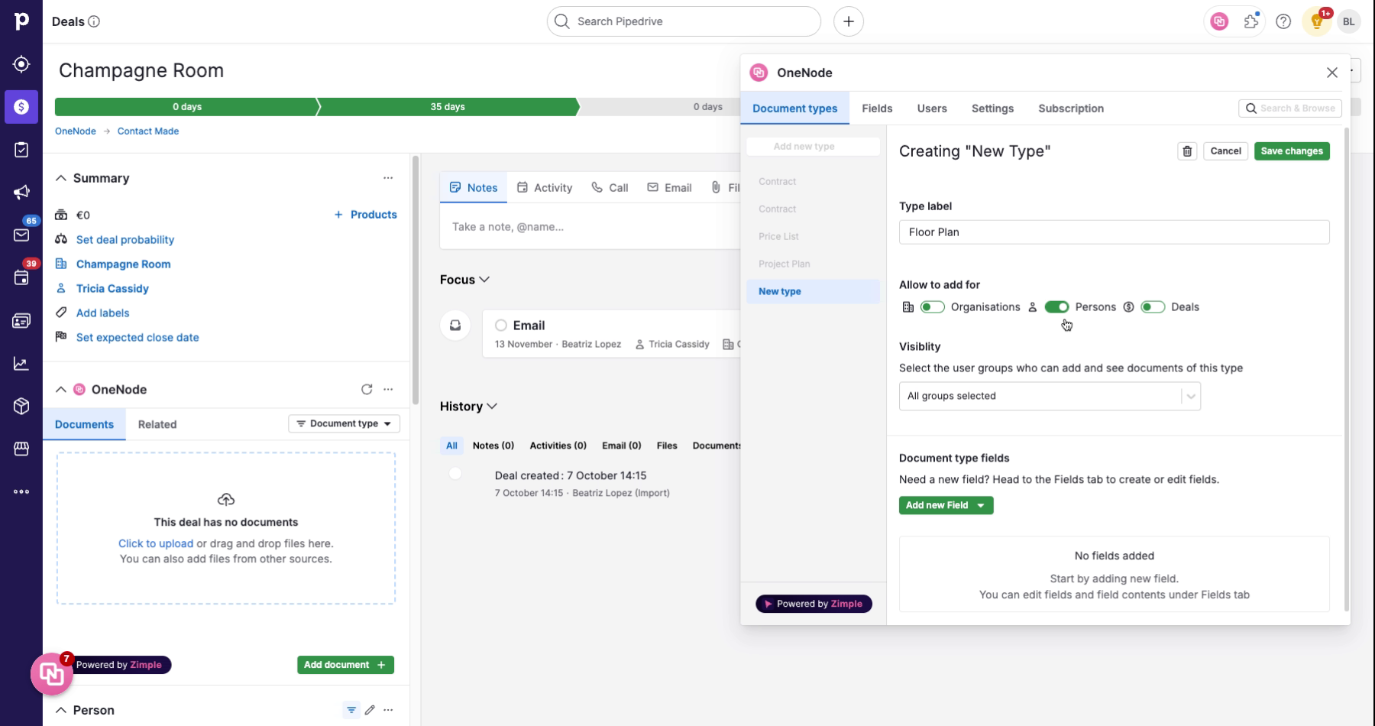Open Tricia Cassidy person link

pyautogui.click(x=112, y=288)
